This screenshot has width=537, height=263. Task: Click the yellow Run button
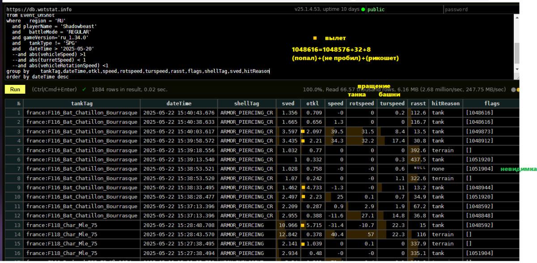15,89
